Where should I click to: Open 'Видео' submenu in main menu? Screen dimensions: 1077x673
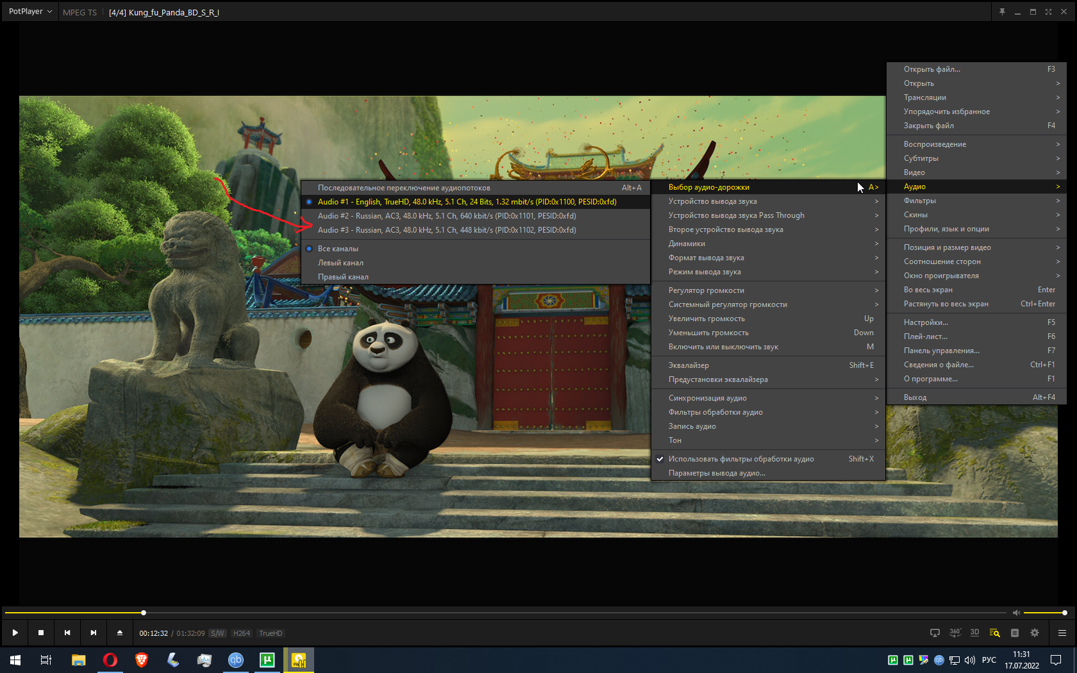tap(976, 172)
